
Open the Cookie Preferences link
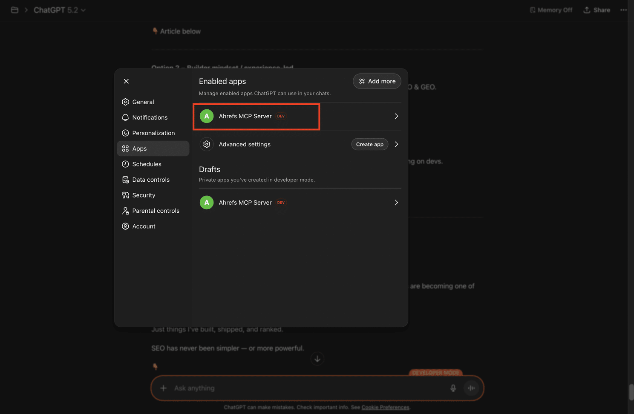pos(385,408)
